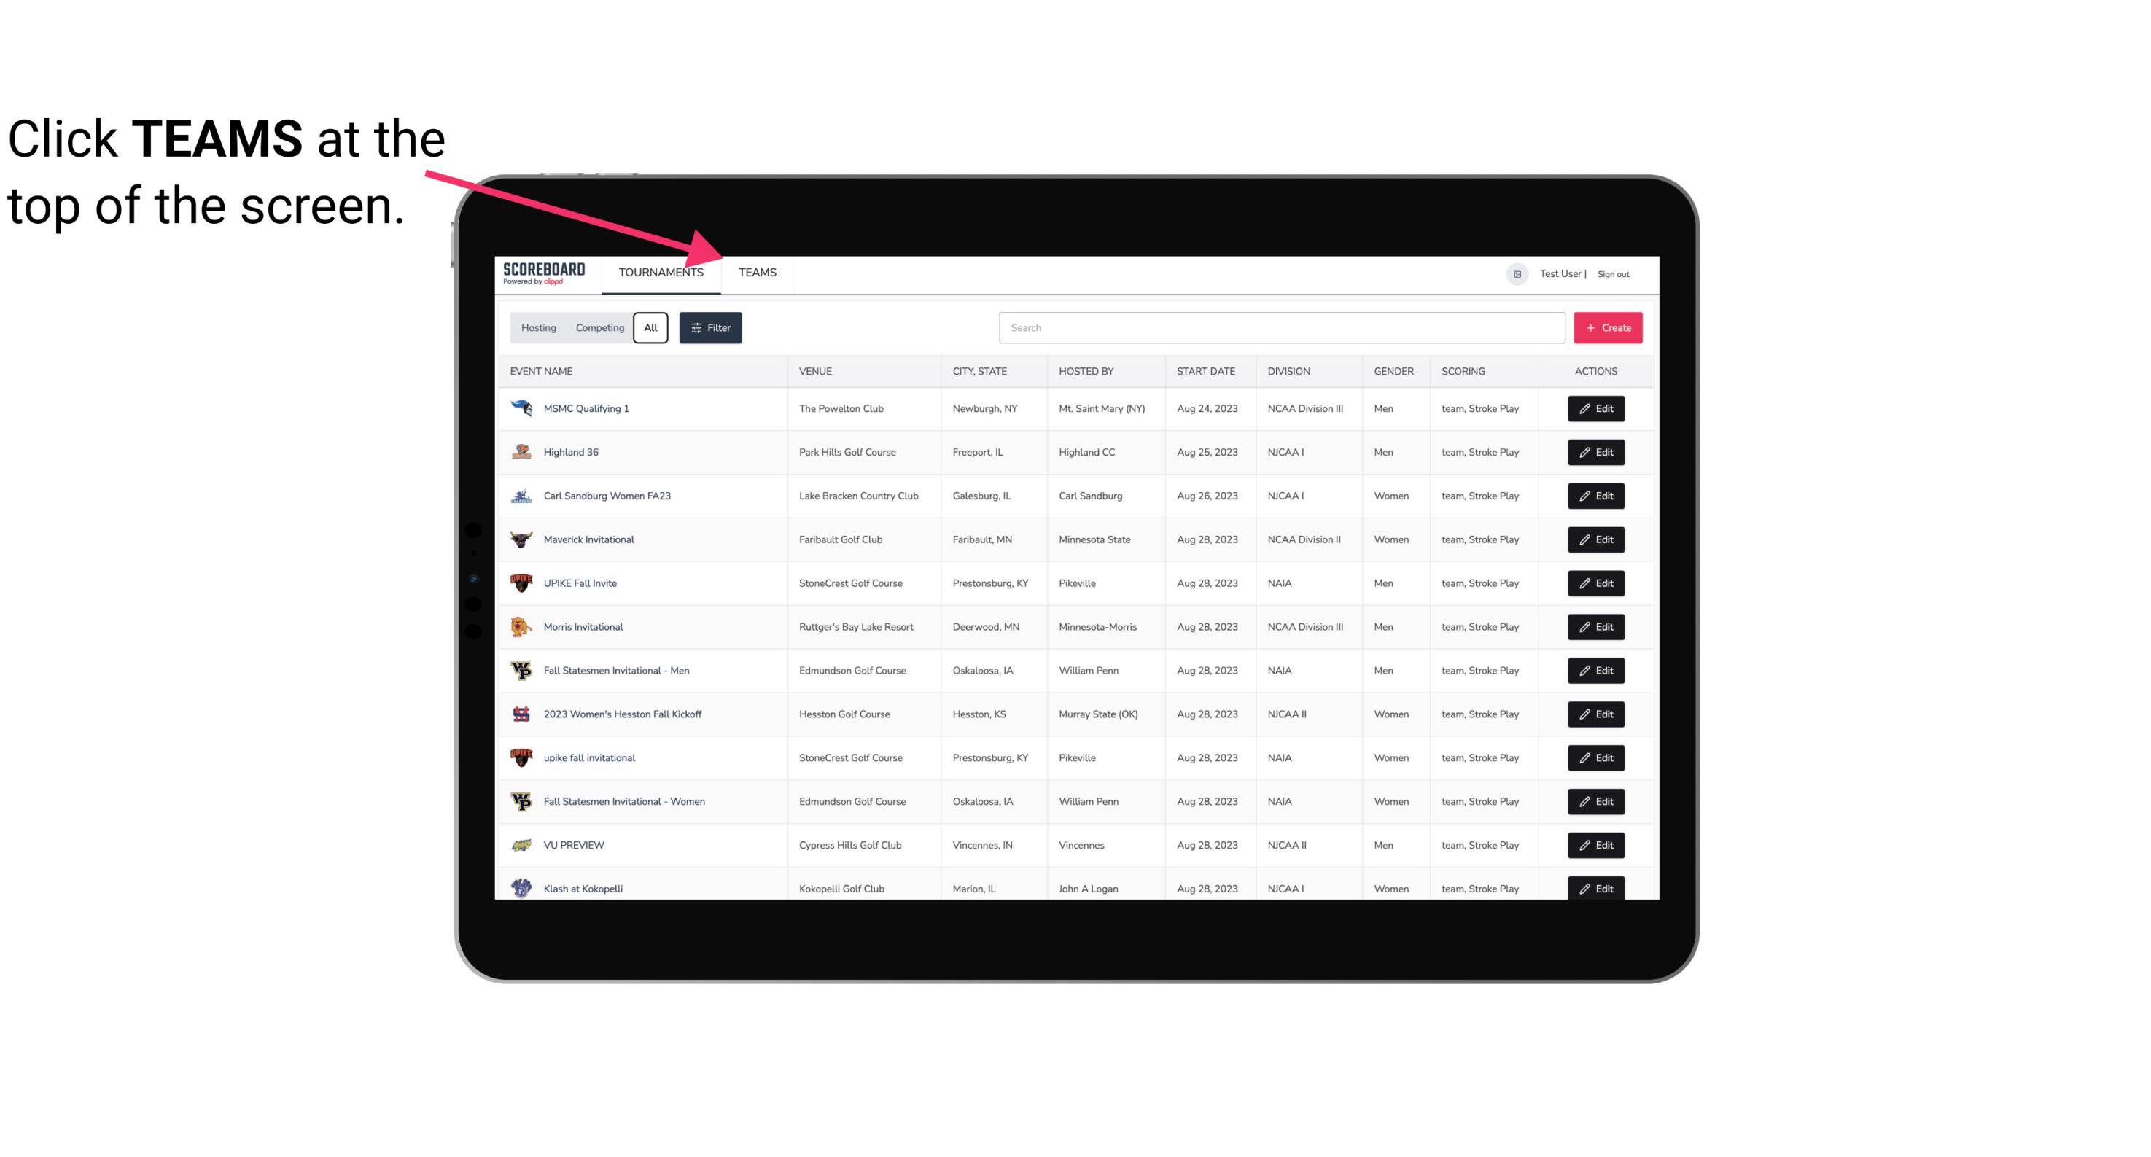The image size is (2151, 1157).
Task: Toggle the Hosting filter tab
Action: click(537, 328)
